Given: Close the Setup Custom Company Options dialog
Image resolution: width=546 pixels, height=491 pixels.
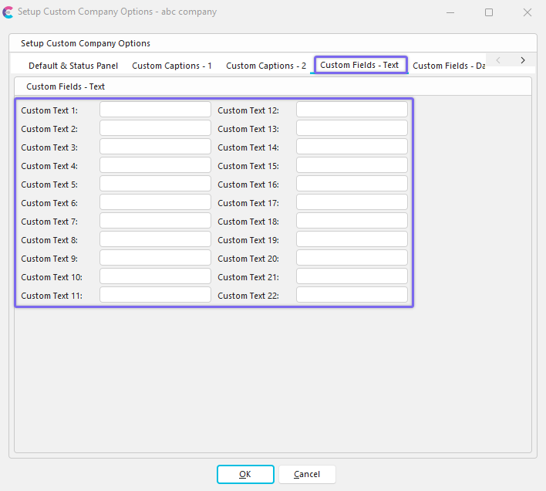Looking at the screenshot, I should pos(527,12).
